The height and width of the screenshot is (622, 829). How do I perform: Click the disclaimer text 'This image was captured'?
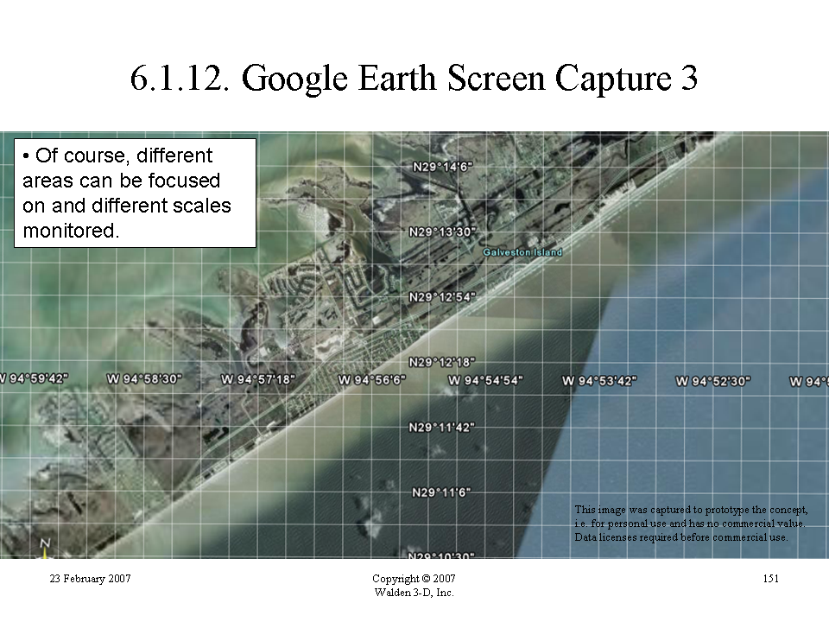(691, 524)
